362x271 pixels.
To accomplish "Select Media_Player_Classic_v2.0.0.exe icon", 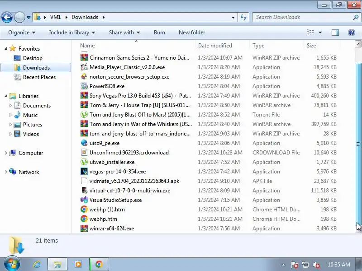I will 84,67.
